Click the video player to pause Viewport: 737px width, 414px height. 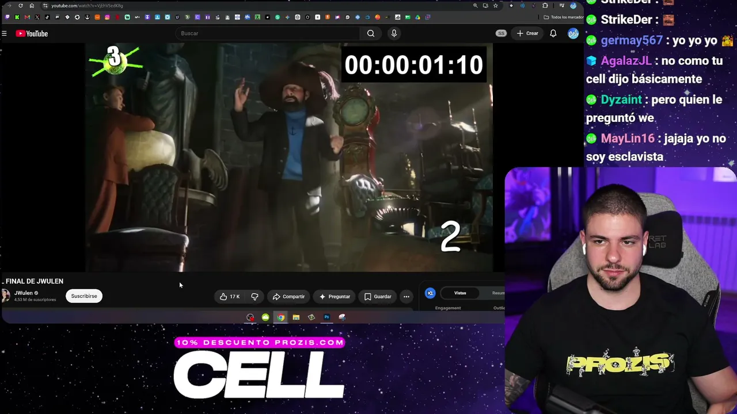click(289, 158)
